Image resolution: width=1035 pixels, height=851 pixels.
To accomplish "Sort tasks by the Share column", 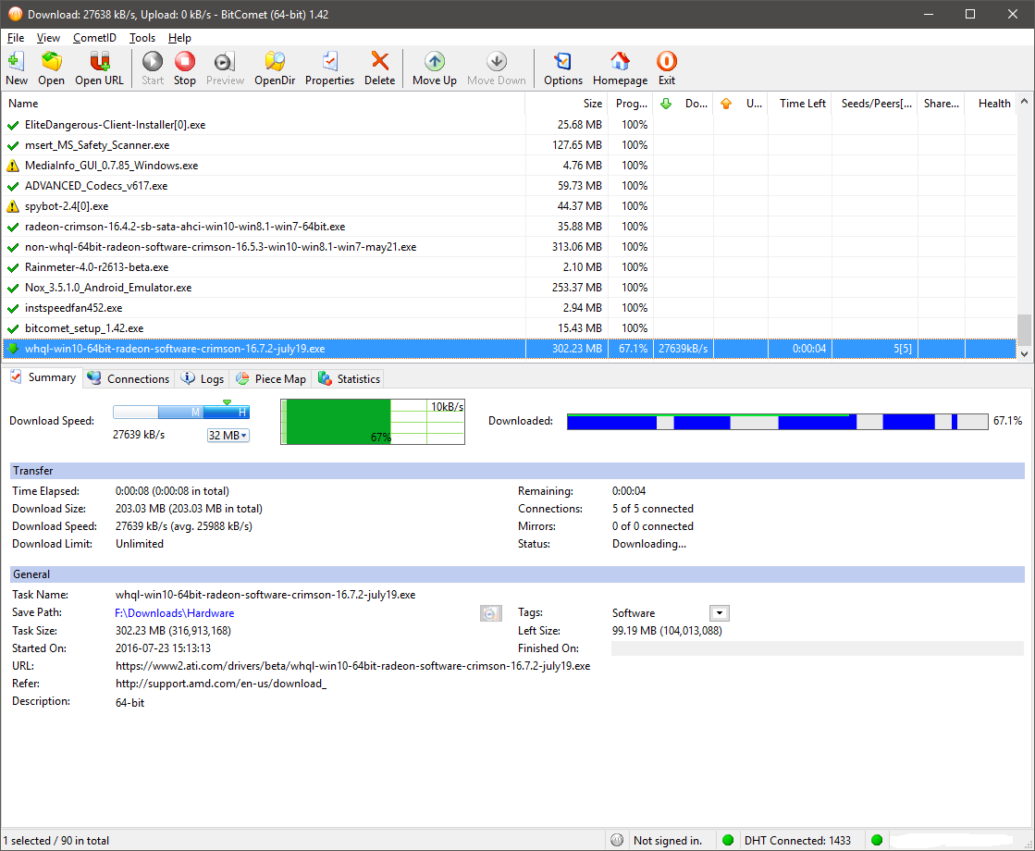I will pos(942,104).
